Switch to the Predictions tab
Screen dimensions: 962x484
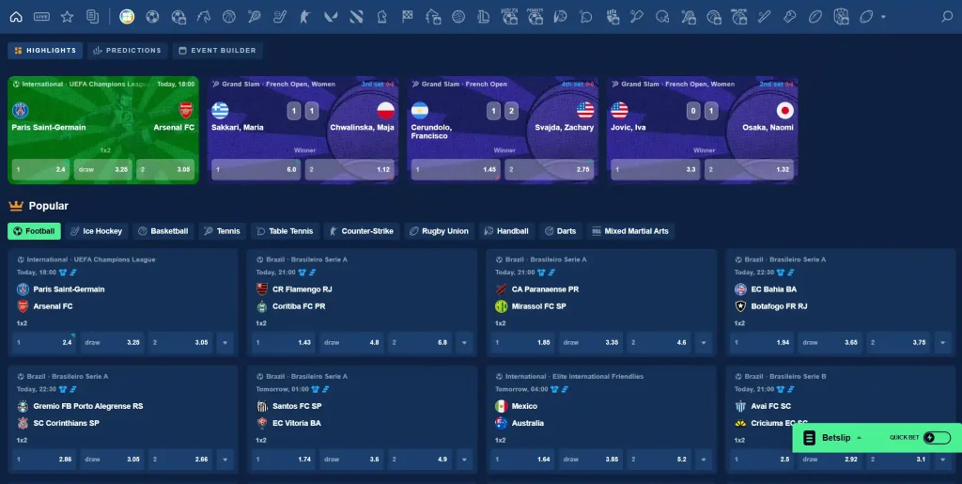click(127, 51)
